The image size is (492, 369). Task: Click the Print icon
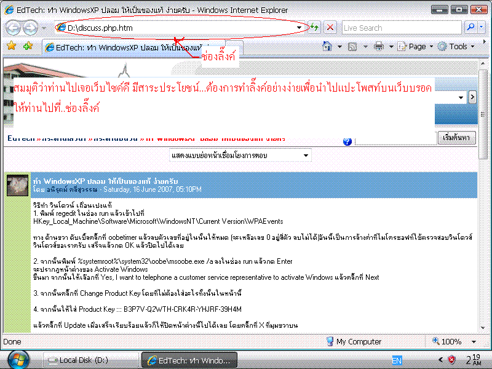point(379,47)
